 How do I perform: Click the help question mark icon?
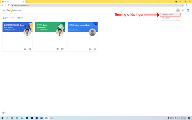pyautogui.click(x=3, y=113)
